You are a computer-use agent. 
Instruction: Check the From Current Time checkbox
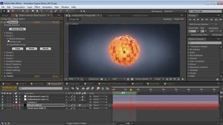pos(189,35)
